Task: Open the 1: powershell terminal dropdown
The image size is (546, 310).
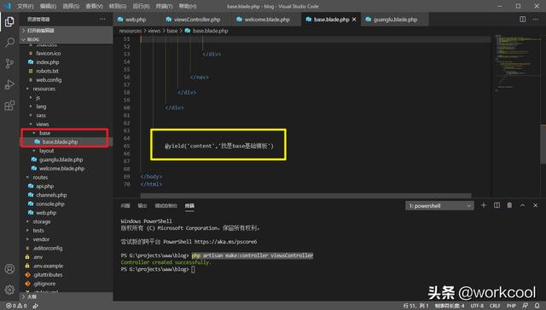Action: point(439,206)
